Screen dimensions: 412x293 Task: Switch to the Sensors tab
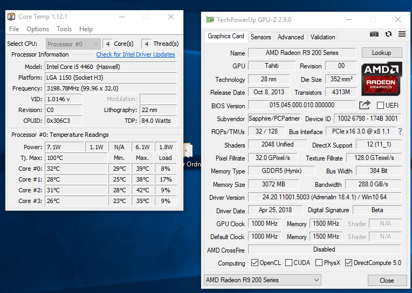coord(260,37)
